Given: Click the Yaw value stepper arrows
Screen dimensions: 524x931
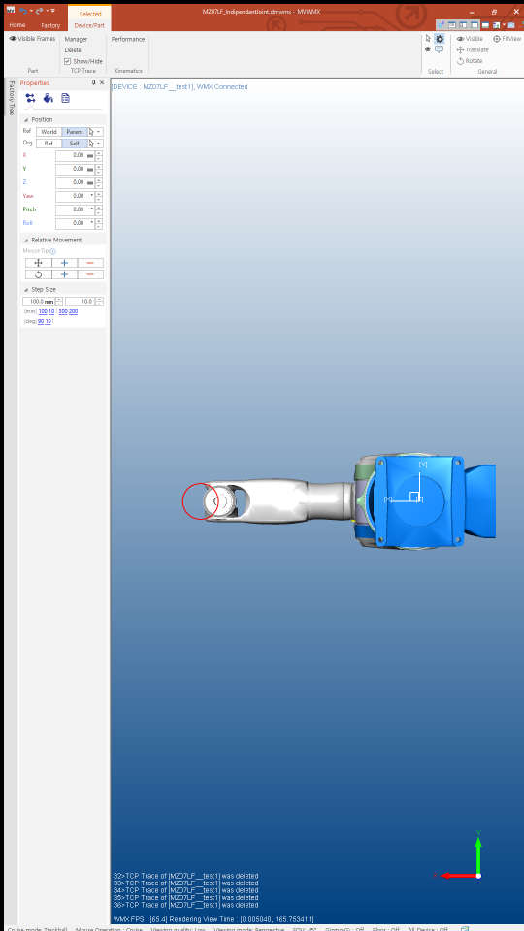Looking at the screenshot, I should click(x=99, y=196).
